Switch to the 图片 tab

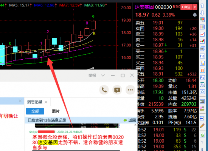(56, 111)
